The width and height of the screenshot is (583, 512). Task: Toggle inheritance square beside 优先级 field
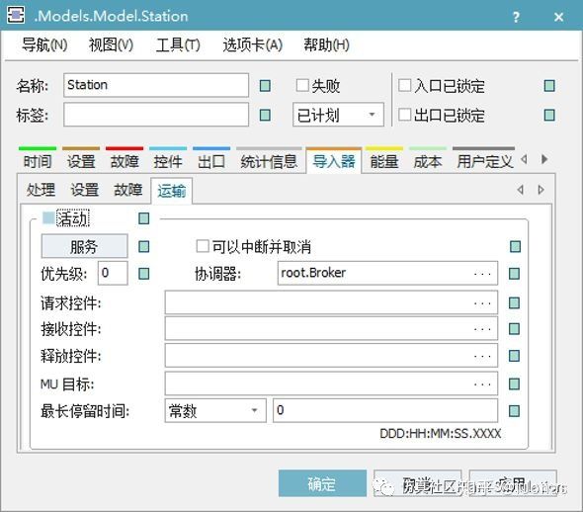(x=144, y=274)
